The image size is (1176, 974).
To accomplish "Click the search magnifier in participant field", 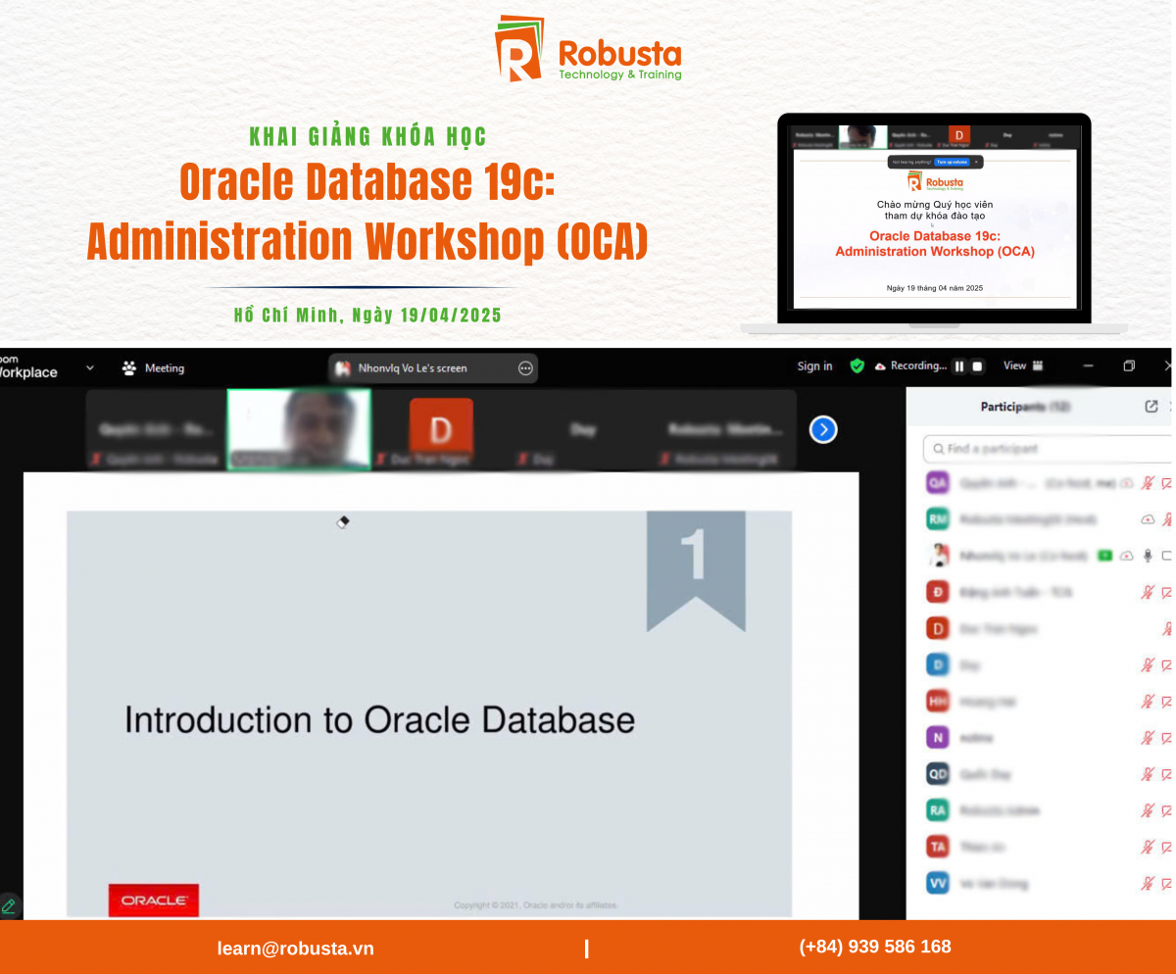I will pyautogui.click(x=939, y=449).
